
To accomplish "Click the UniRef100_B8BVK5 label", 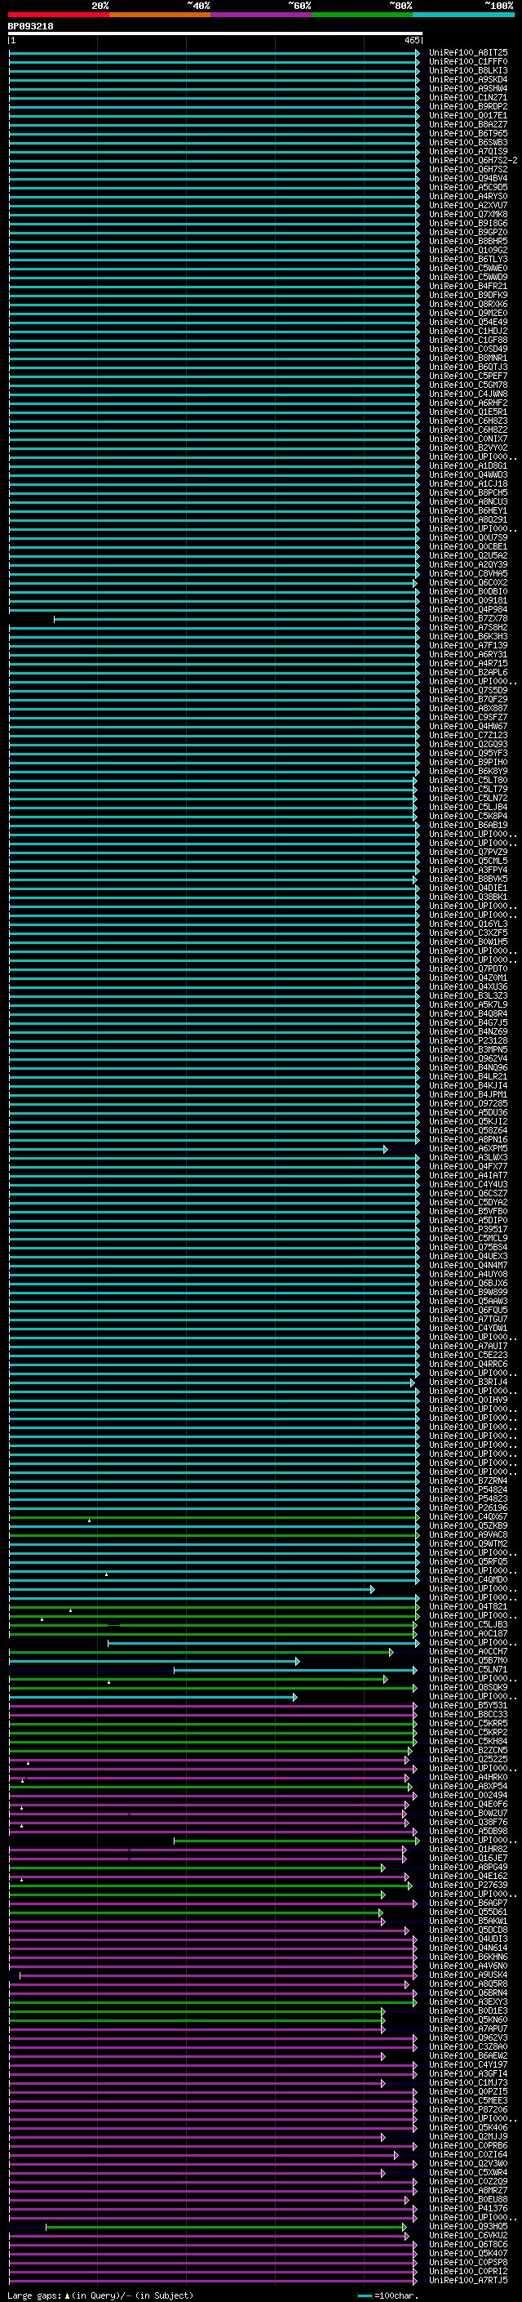I will 467,879.
